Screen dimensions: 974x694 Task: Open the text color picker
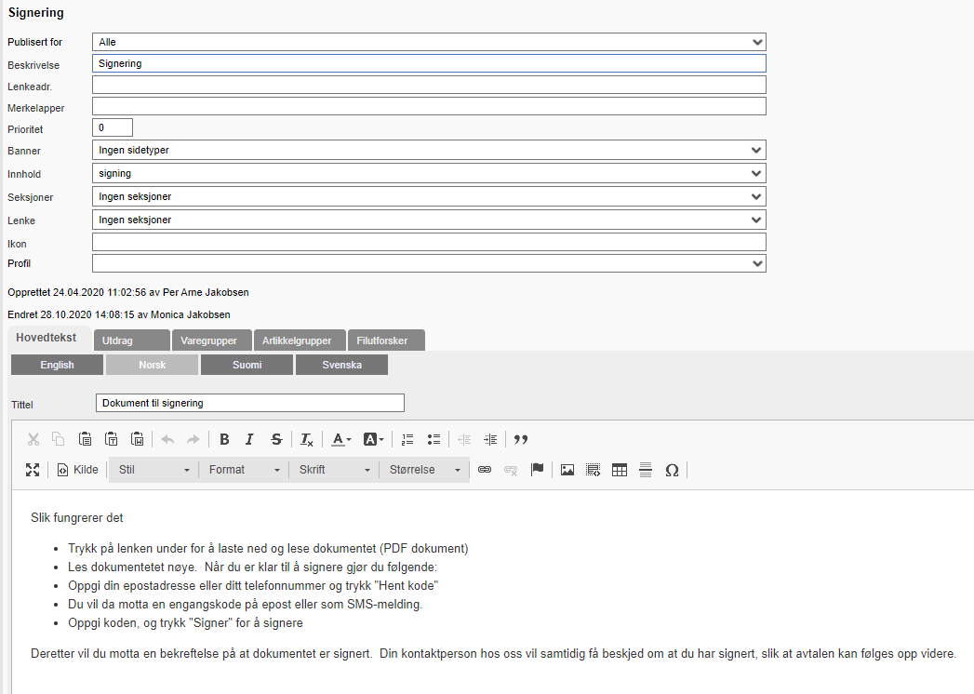341,439
